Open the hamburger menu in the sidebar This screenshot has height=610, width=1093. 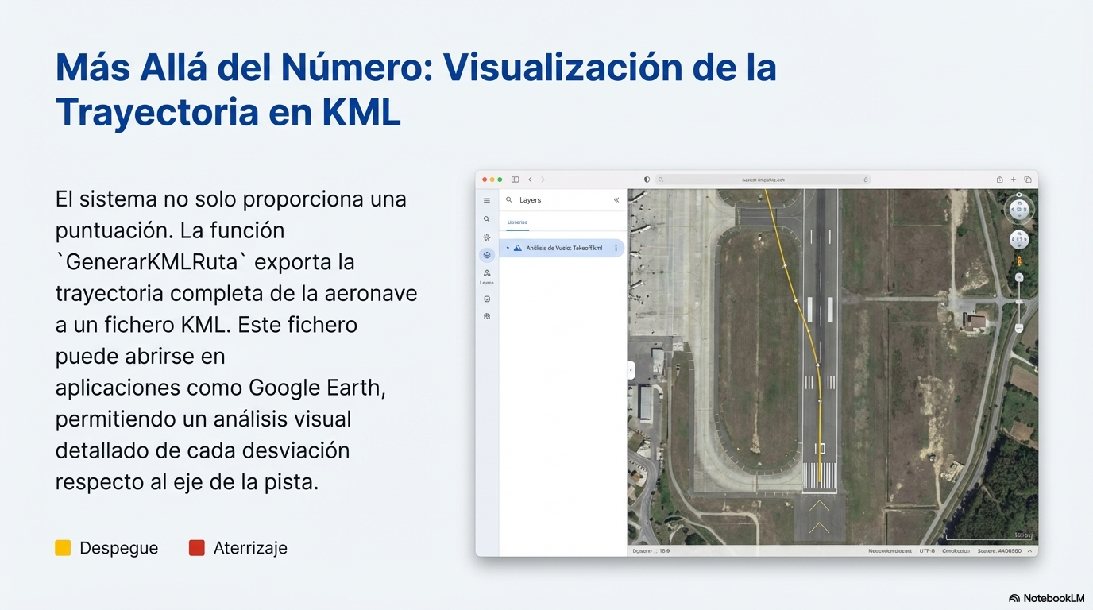pyautogui.click(x=487, y=200)
